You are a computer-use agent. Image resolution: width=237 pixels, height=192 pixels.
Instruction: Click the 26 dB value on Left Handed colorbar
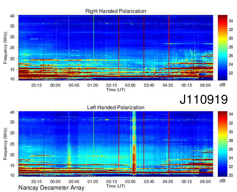coord(231,149)
